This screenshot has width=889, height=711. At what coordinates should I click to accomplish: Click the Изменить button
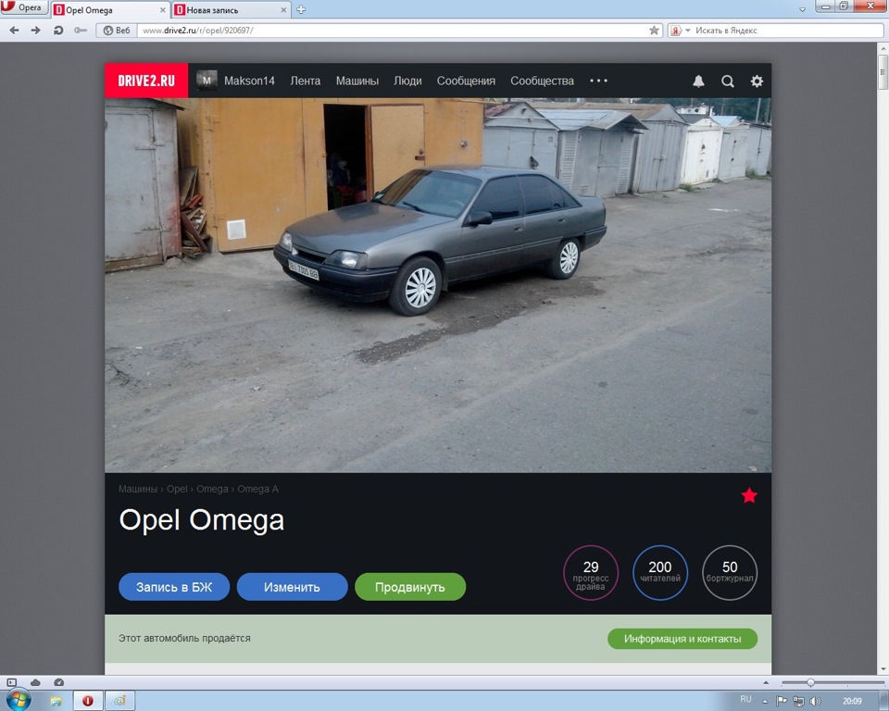(x=292, y=587)
